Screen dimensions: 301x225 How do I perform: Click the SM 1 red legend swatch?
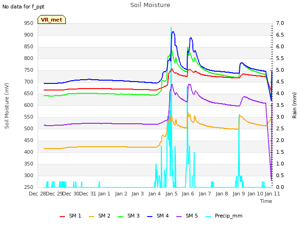tap(62, 217)
